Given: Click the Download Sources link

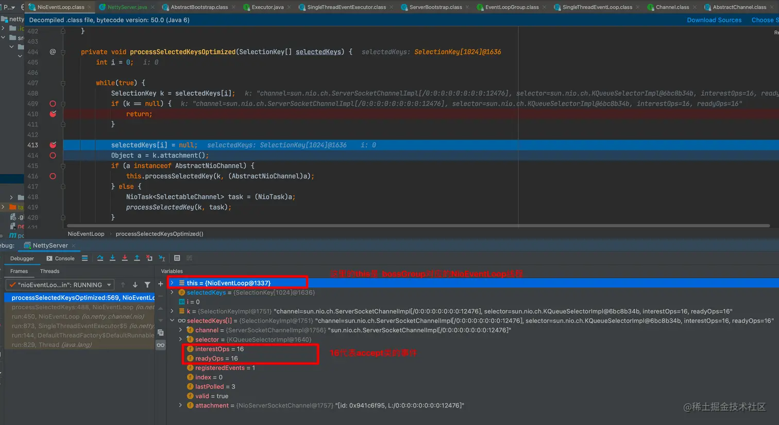Looking at the screenshot, I should click(x=714, y=20).
